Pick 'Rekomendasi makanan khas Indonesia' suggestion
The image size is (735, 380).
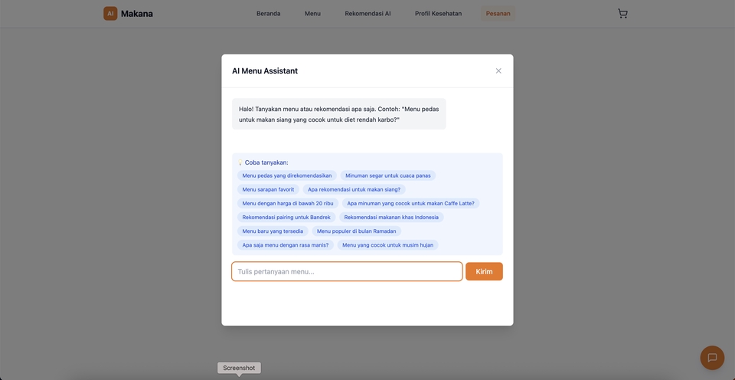pyautogui.click(x=391, y=217)
